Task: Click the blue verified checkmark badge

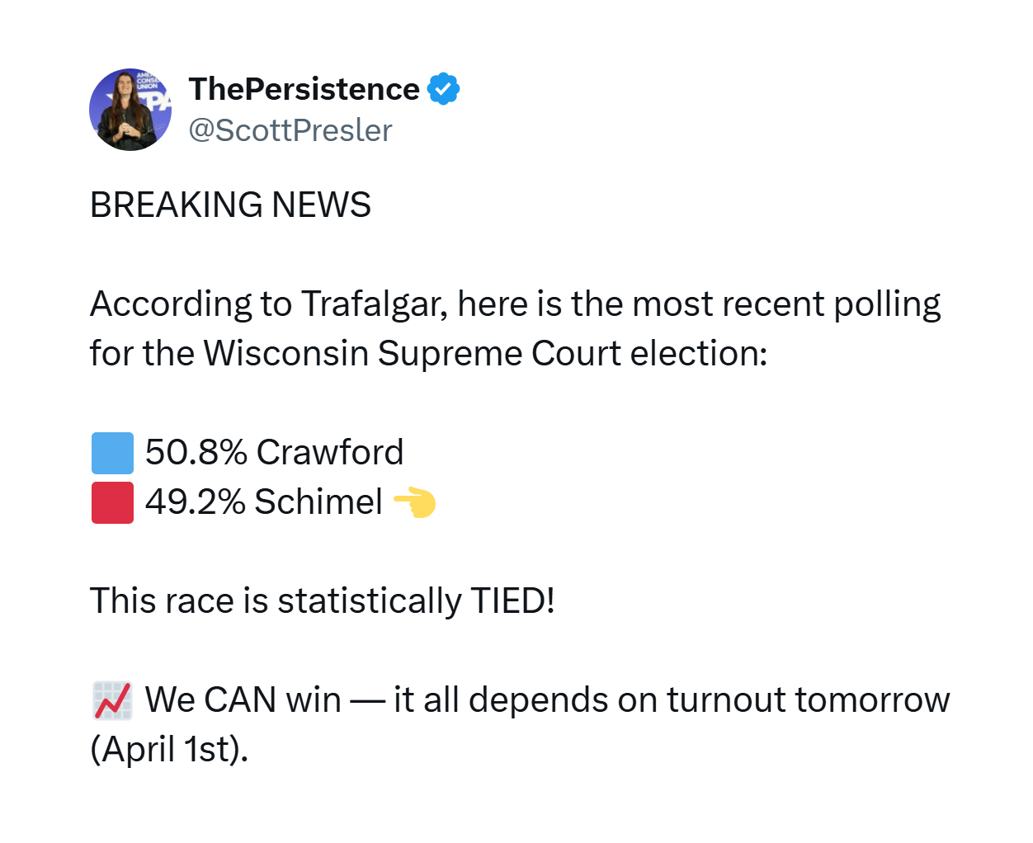Action: [x=444, y=89]
